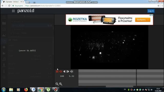Open the Chrome three-dot menu
This screenshot has width=164, height=92.
[162, 6]
